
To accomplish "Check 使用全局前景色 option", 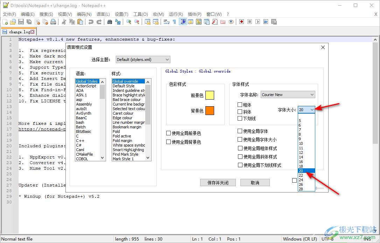I will click(x=168, y=133).
